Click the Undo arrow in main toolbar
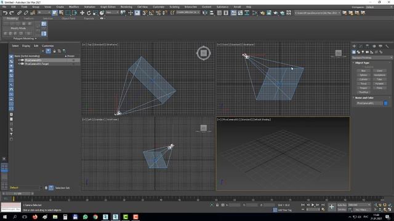Viewport: 394px width, 221px height. point(5,13)
